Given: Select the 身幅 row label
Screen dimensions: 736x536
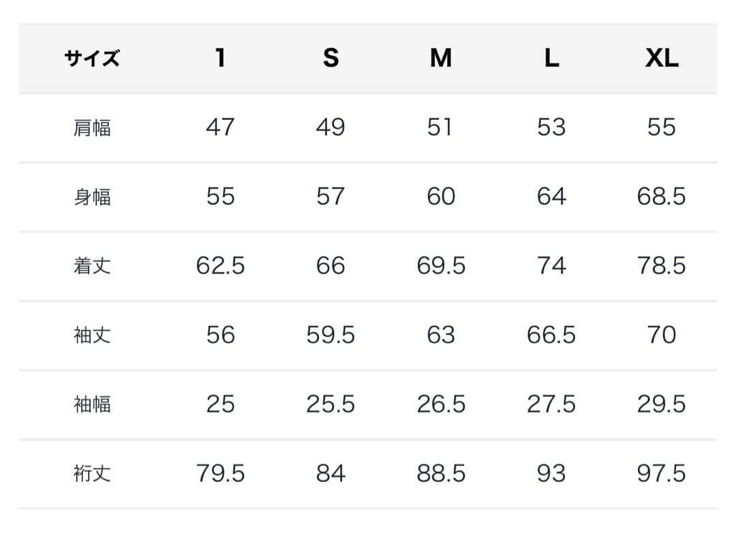Looking at the screenshot, I should (x=92, y=197).
